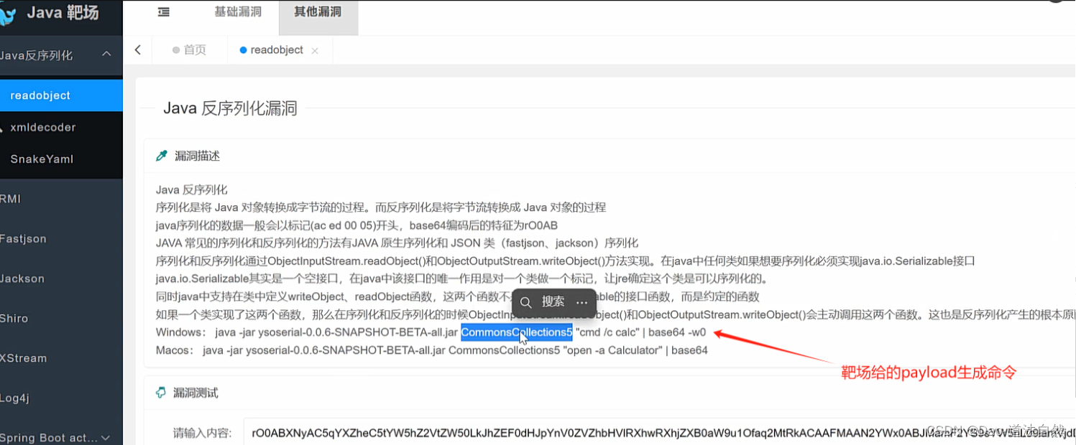Switch to the 首页 tab
Screen dimensions: 1076x445
pos(193,50)
